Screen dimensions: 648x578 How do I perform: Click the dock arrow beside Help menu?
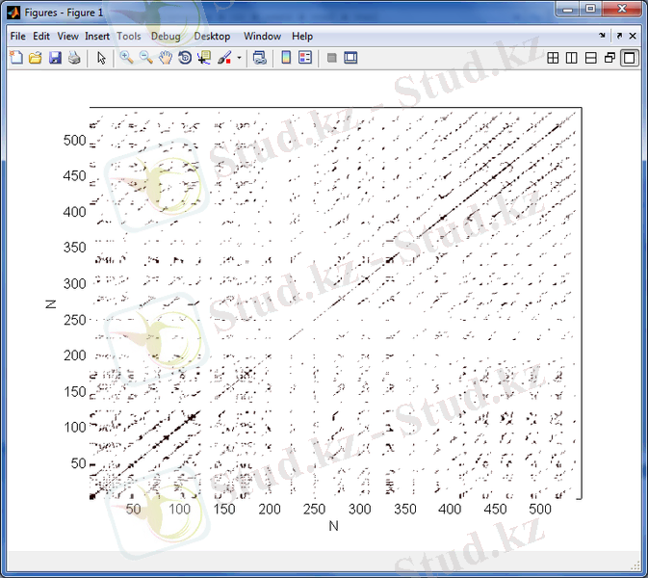click(x=602, y=36)
